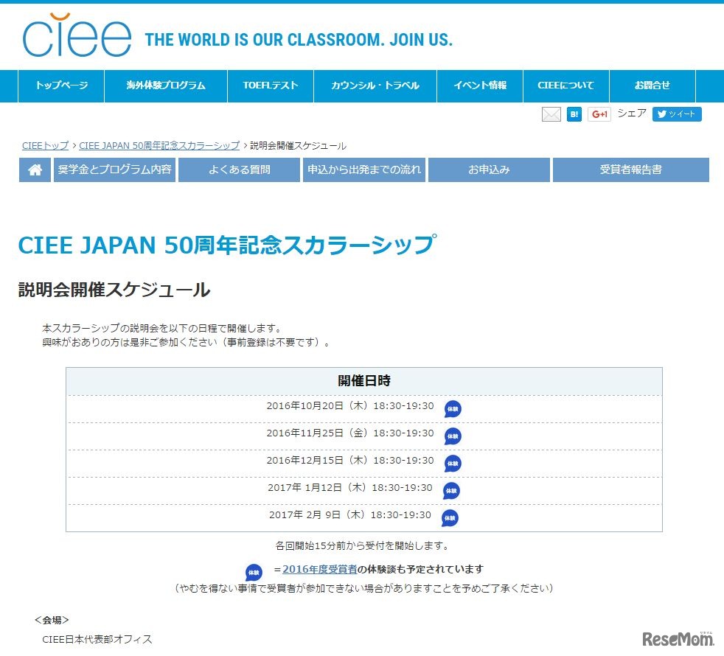Switch to the 奨学金とプログラム内容 tab
The width and height of the screenshot is (724, 656).
(114, 170)
